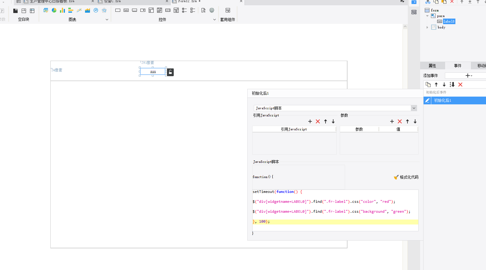
Task: Copy the selected event in the event list
Action: coord(428,85)
